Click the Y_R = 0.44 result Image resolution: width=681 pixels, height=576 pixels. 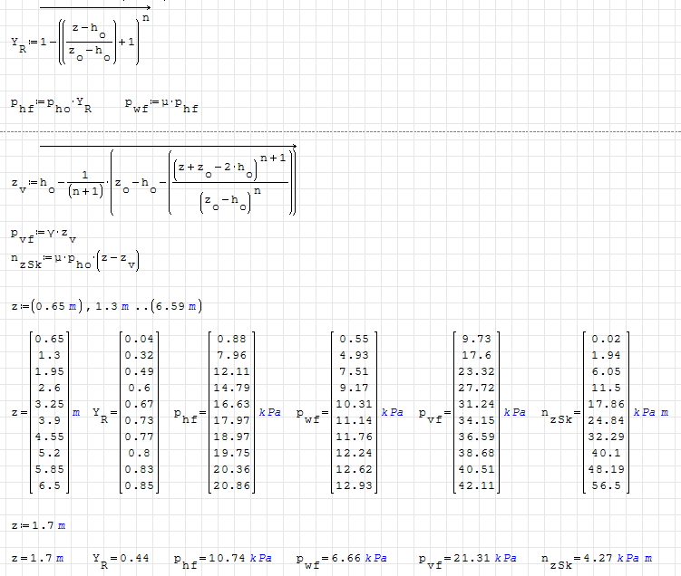click(x=123, y=558)
